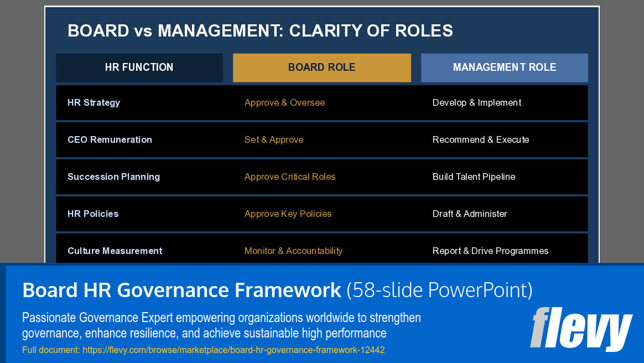644x363 pixels.
Task: Click the 'Board HR Governance Framework' banner title
Action: [181, 290]
